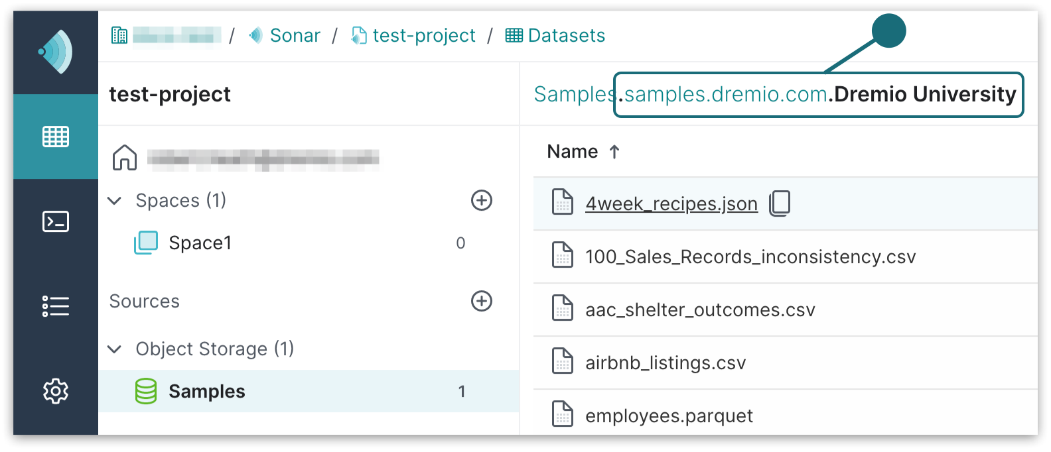Click the home icon in the project panel
This screenshot has height=452, width=1051.
125,158
